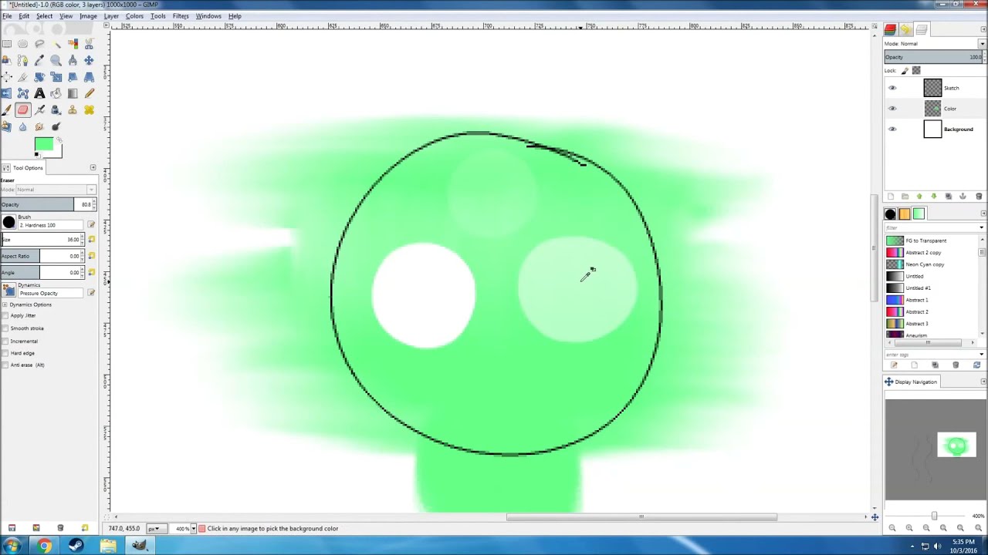Enable Anti erase checkbox
Viewport: 988px width, 555px height.
click(x=5, y=365)
